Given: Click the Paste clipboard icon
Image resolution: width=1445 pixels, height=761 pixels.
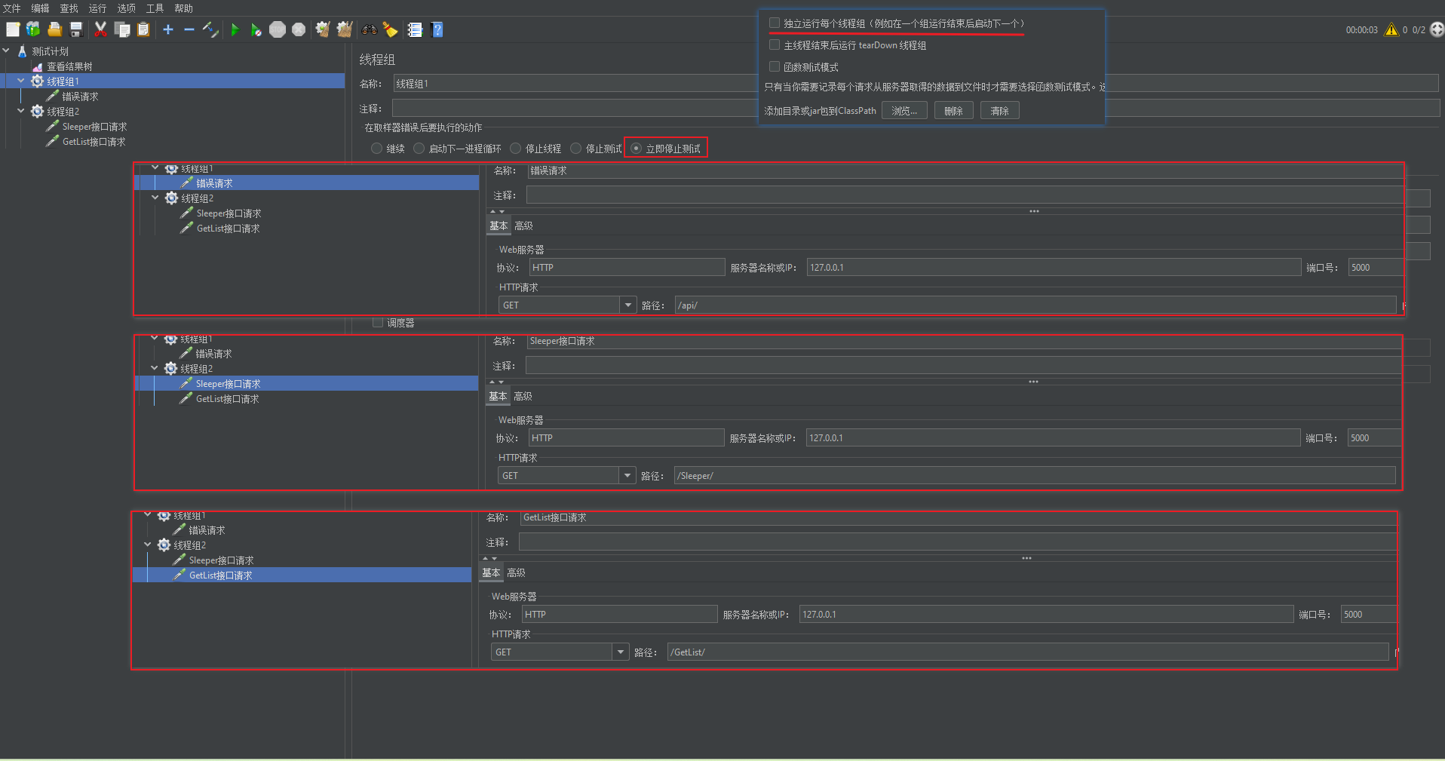Looking at the screenshot, I should pos(143,29).
